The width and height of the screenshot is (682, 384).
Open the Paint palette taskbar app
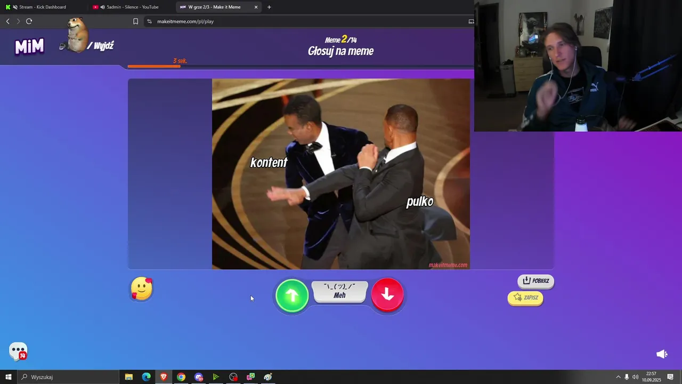coord(268,377)
